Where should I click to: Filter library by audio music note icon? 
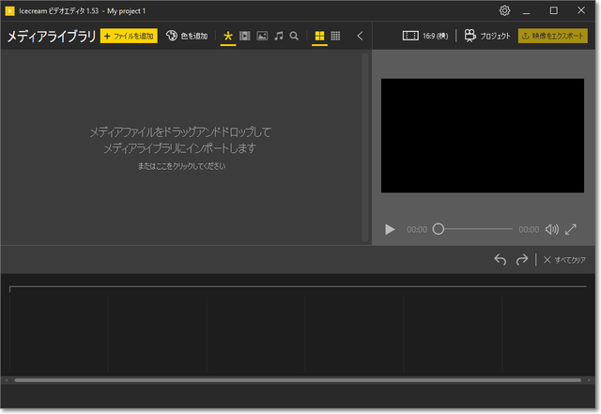tap(279, 36)
